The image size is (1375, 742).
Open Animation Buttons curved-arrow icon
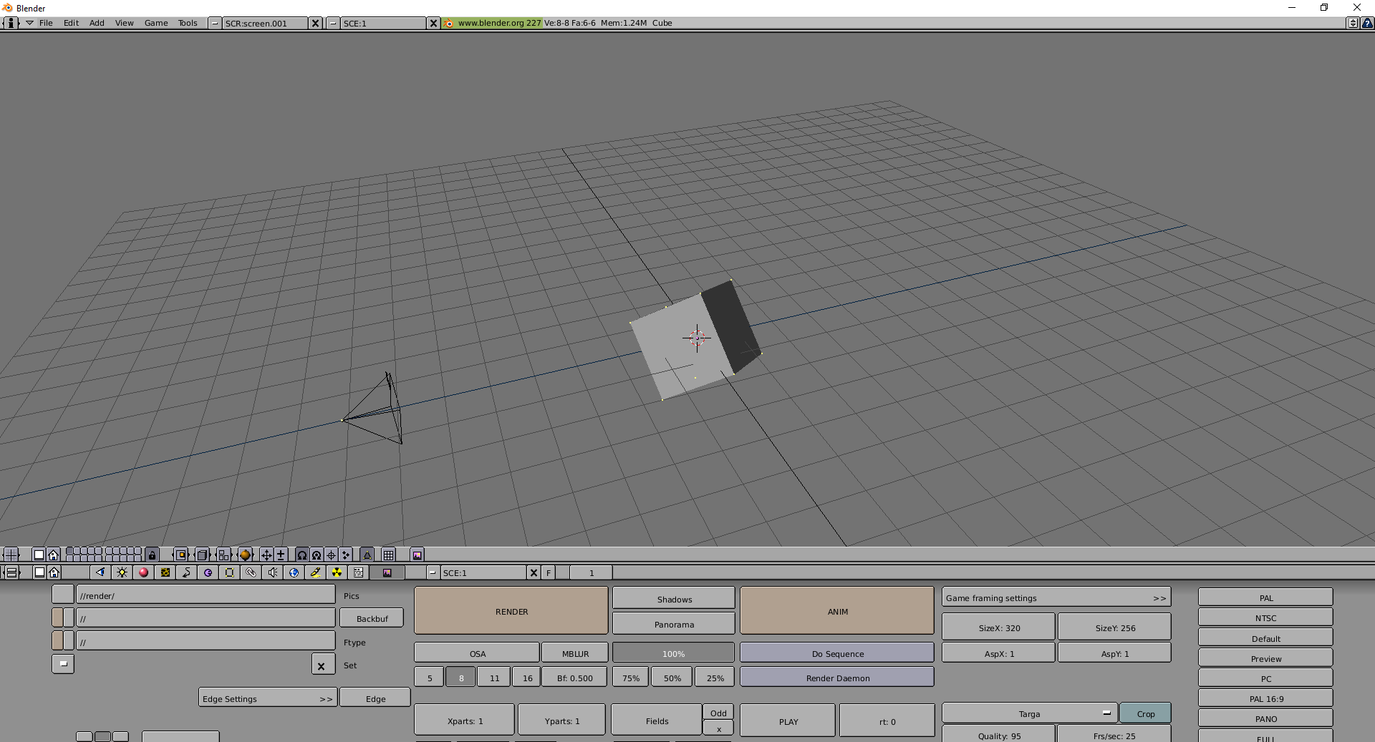pos(186,572)
